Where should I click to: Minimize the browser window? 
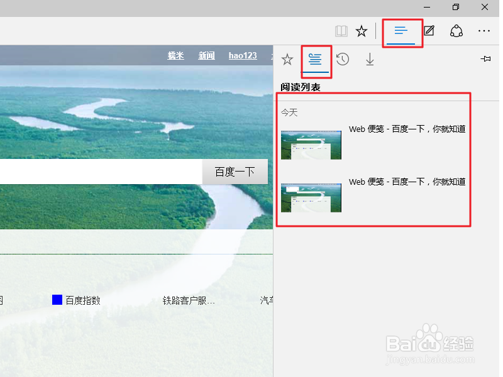(427, 7)
